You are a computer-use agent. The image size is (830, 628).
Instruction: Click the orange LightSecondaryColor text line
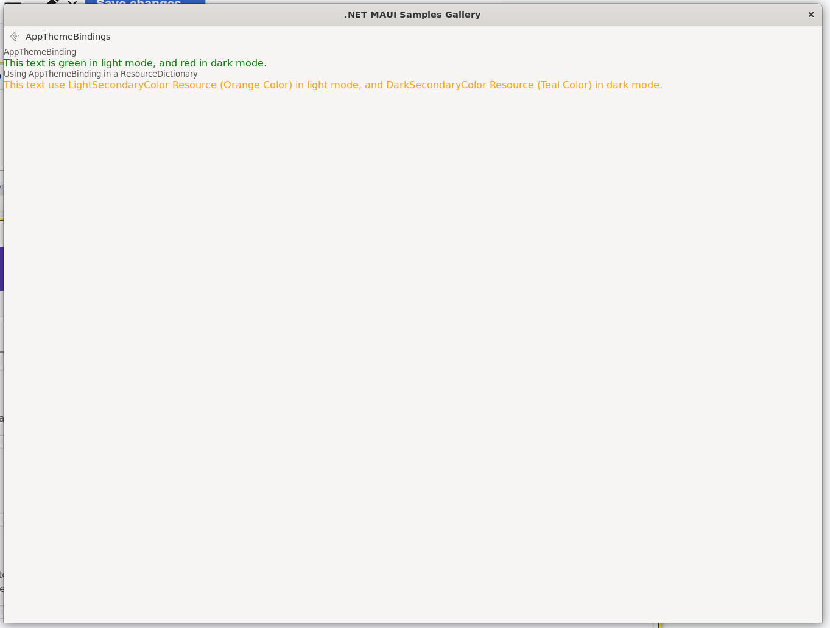click(332, 85)
